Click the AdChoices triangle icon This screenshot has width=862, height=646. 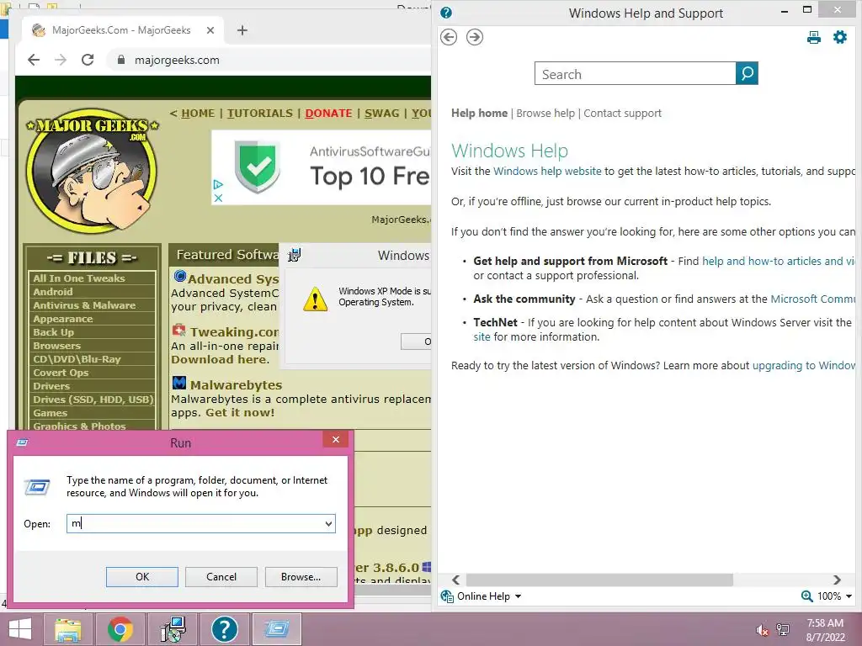click(x=218, y=184)
